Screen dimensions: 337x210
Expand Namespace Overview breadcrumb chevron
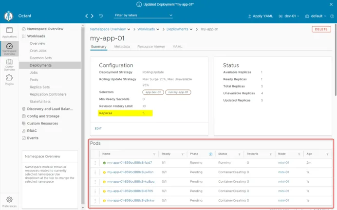click(x=129, y=29)
